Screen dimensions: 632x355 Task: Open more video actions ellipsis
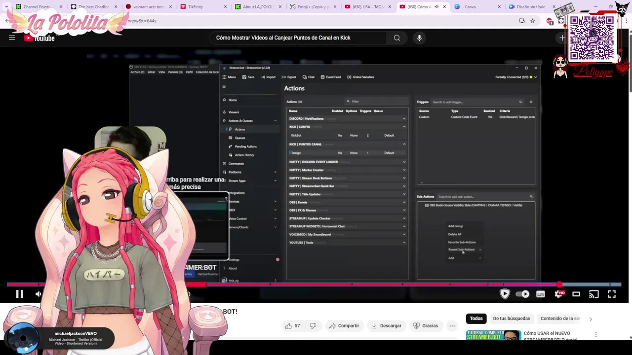pos(452,326)
